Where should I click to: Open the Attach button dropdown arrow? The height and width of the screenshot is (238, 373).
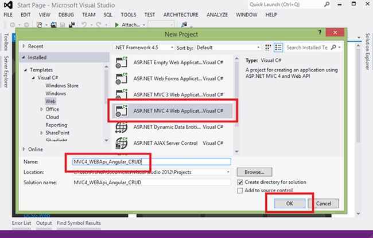point(144,25)
